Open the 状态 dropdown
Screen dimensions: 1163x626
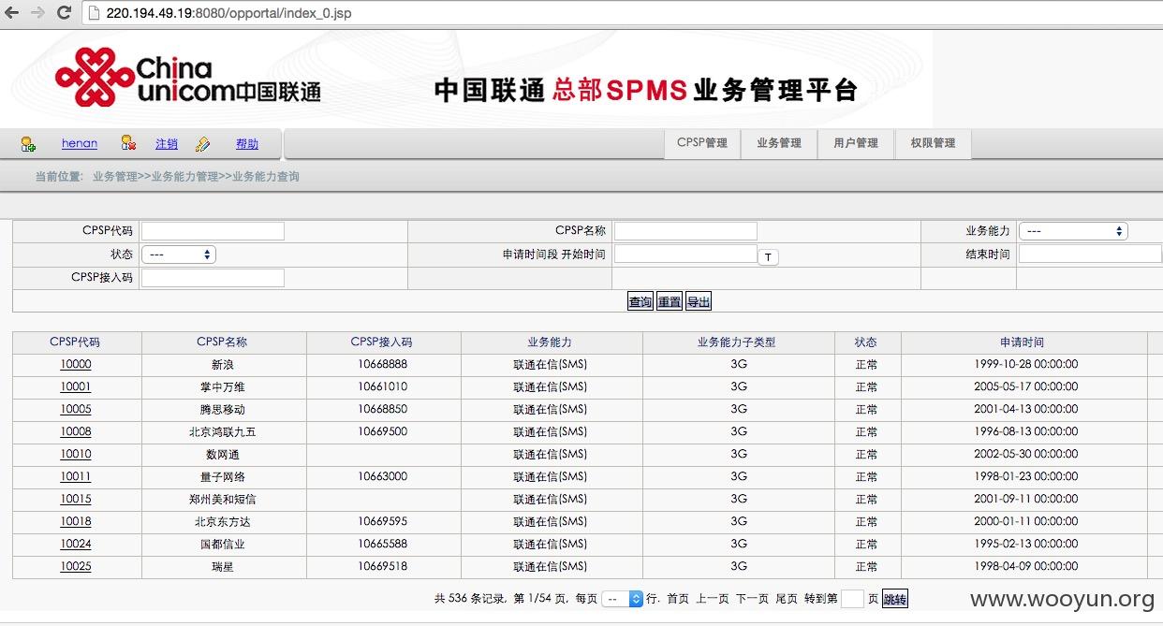point(179,255)
